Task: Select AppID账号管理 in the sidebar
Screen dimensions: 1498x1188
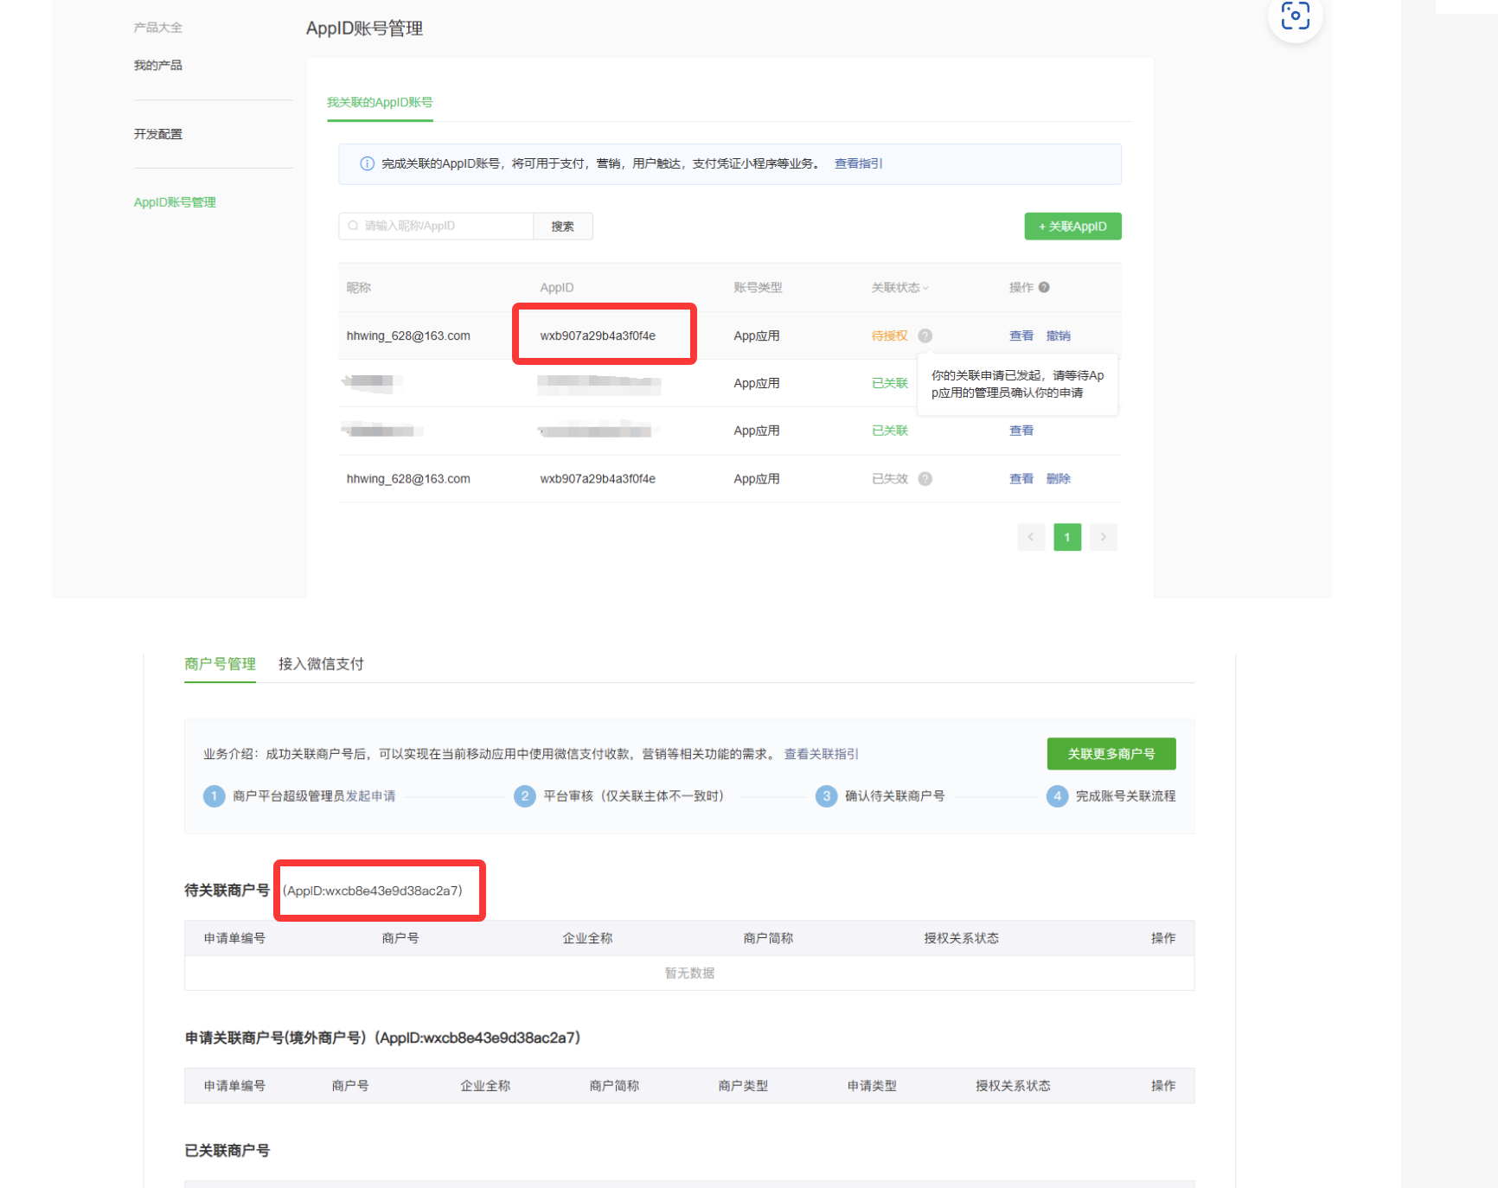Action: pyautogui.click(x=175, y=202)
